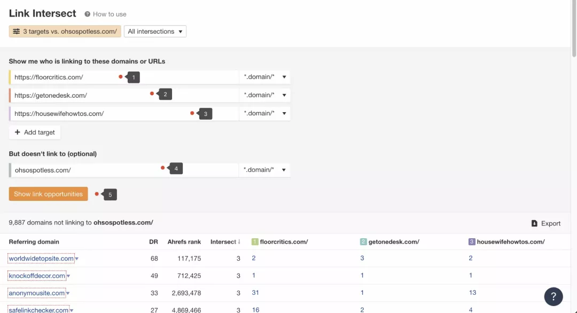The height and width of the screenshot is (313, 577).
Task: Open the anonymousite.com referring domain link
Action: coord(37,293)
